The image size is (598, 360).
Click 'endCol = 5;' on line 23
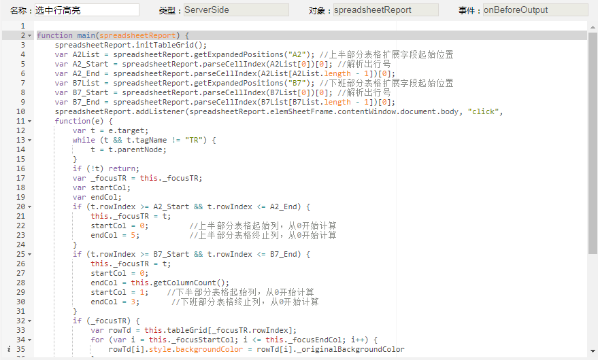tap(115, 236)
